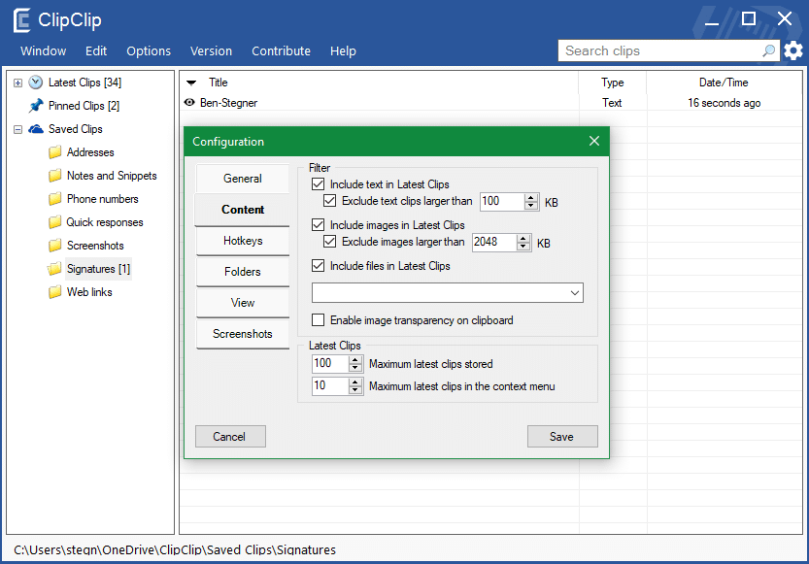
Task: Expand the Latest Clips tree node
Action: 18,83
